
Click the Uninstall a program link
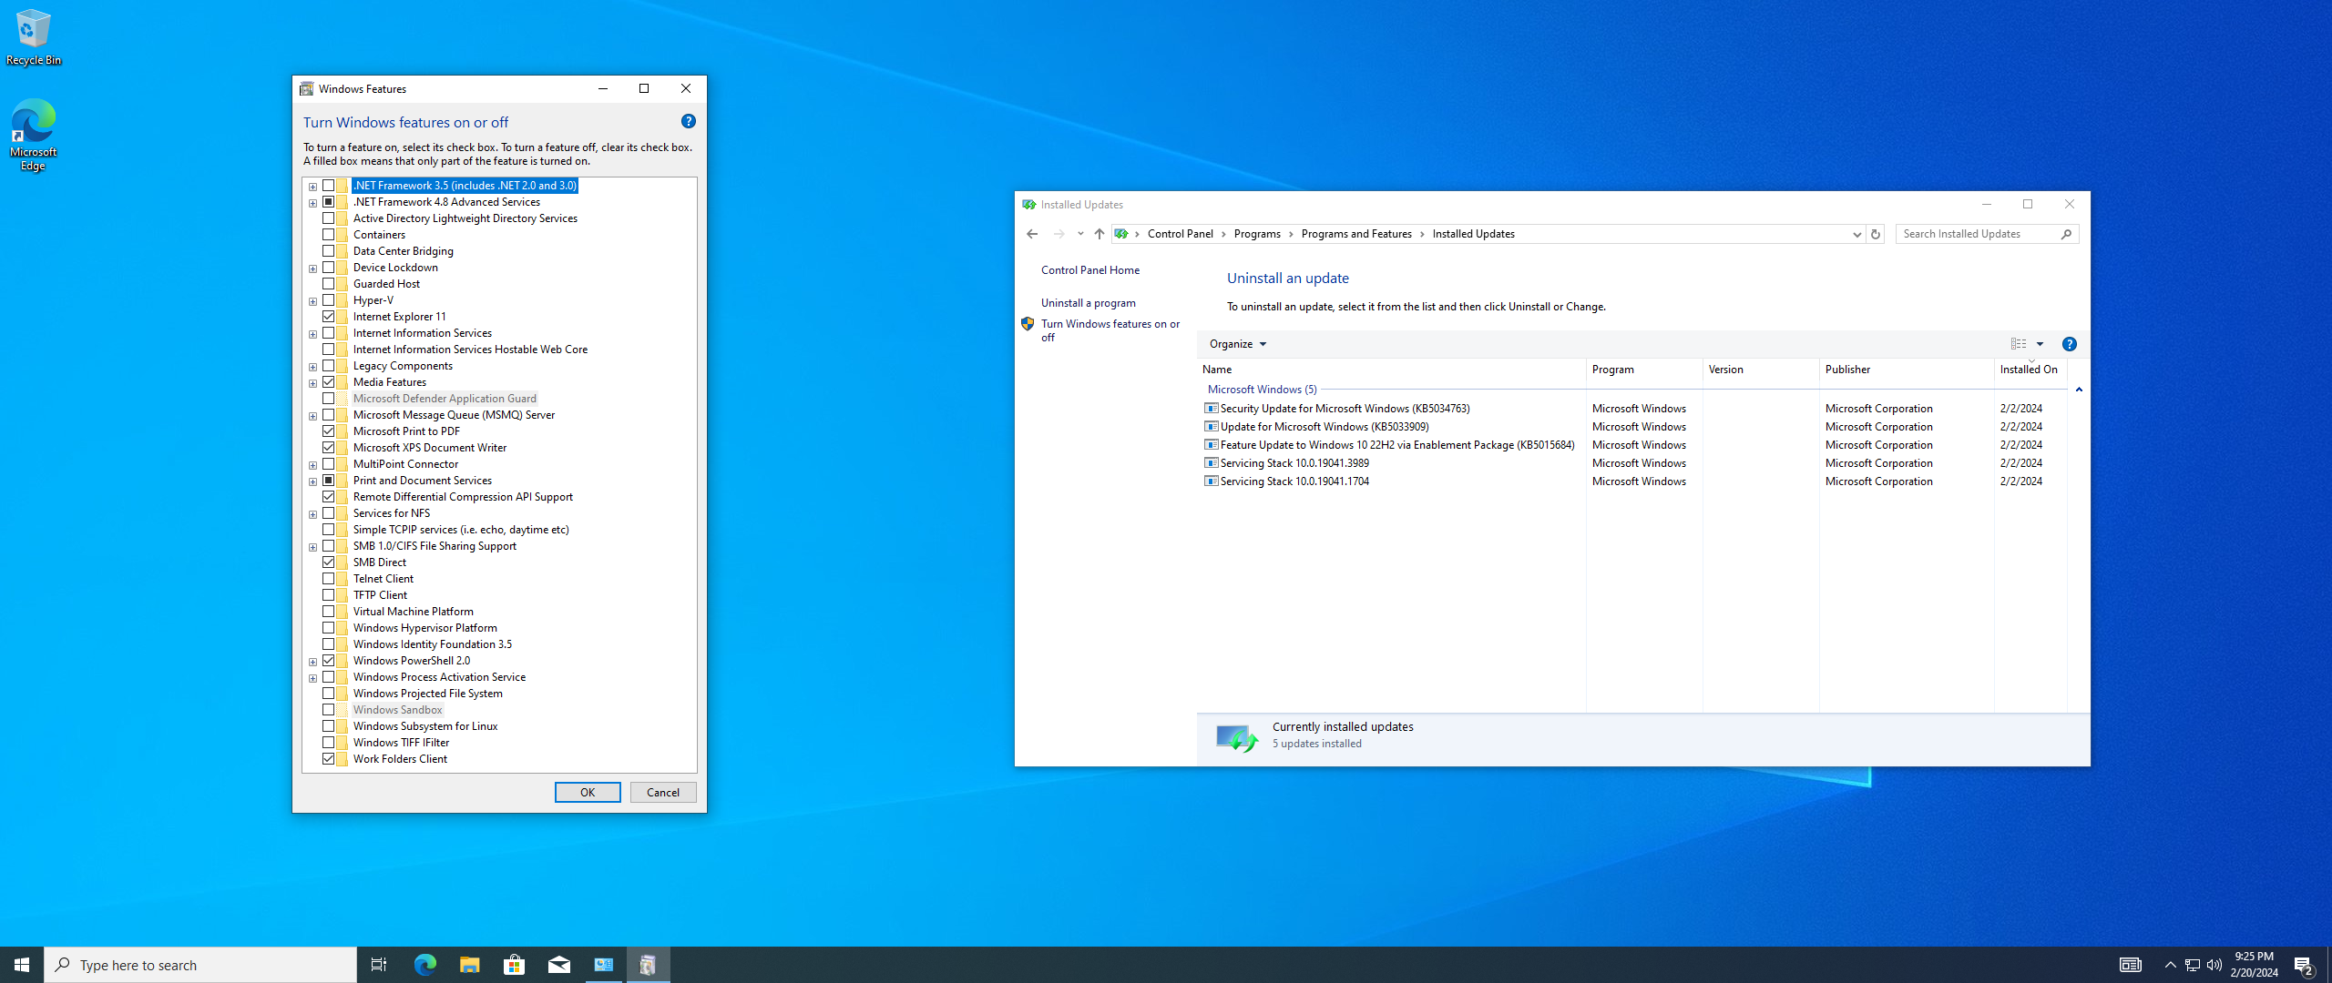click(x=1088, y=303)
